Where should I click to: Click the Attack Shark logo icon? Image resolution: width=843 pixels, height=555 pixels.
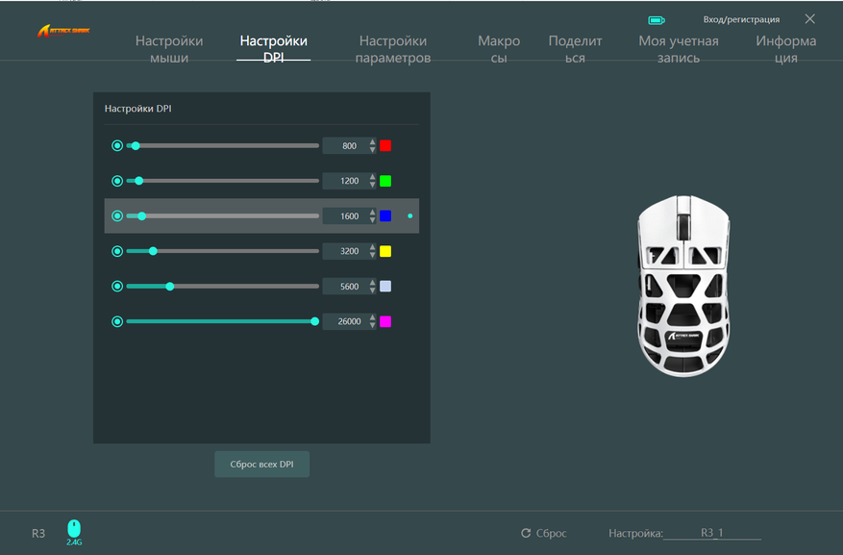pos(62,31)
